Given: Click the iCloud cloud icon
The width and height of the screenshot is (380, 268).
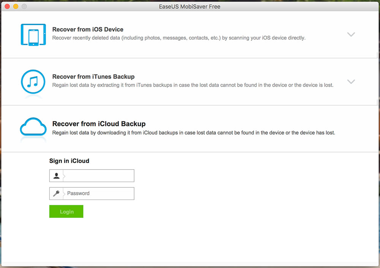Looking at the screenshot, I should (33, 127).
